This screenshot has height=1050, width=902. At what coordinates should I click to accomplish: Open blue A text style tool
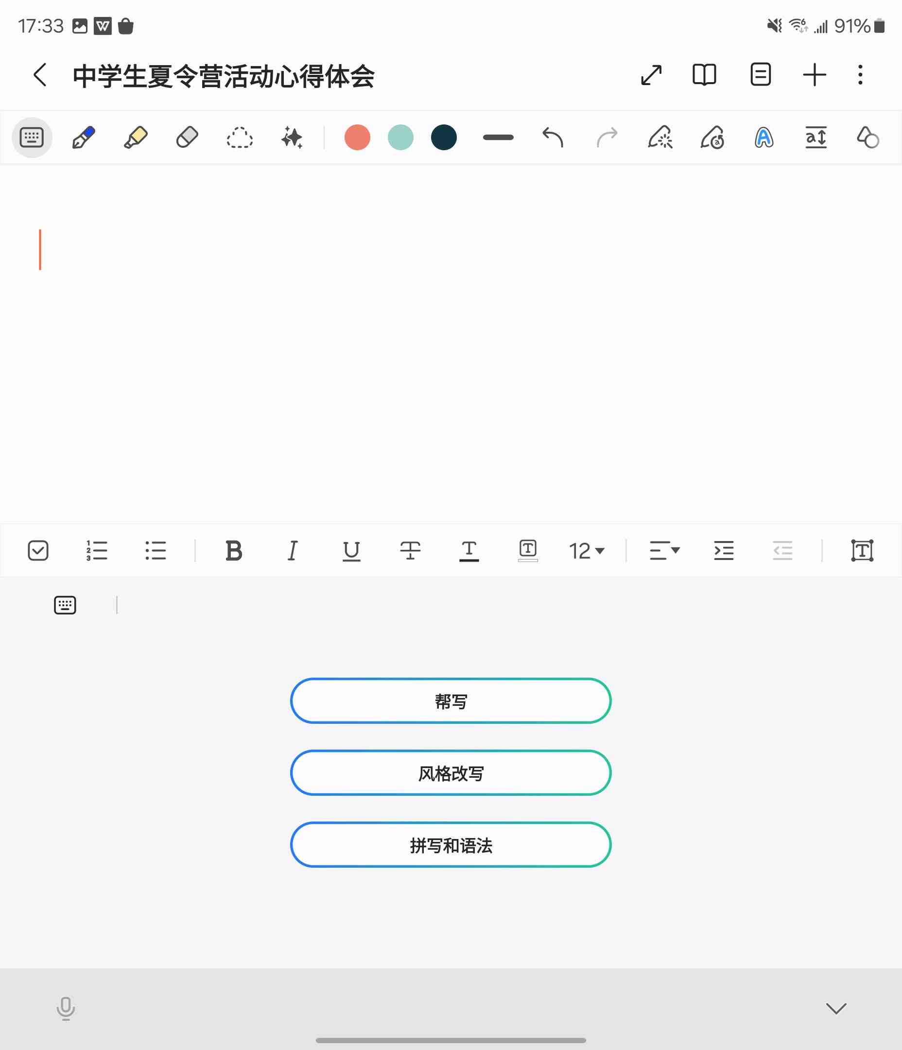point(763,138)
